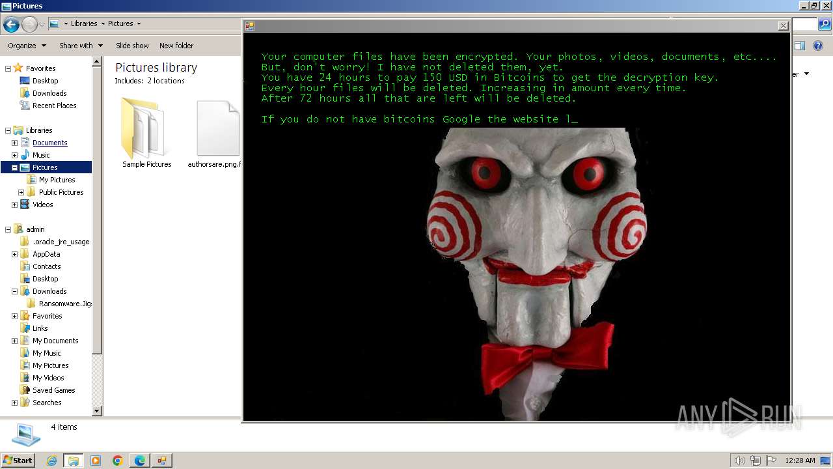Expand the Music library node

14,155
